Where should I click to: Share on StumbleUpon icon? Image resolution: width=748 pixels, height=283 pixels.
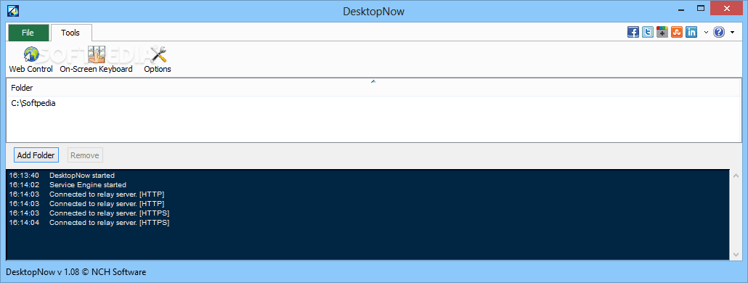coord(676,33)
